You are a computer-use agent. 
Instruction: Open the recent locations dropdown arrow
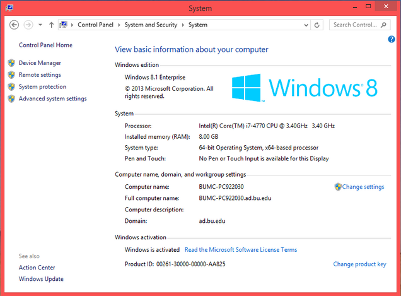click(x=40, y=25)
